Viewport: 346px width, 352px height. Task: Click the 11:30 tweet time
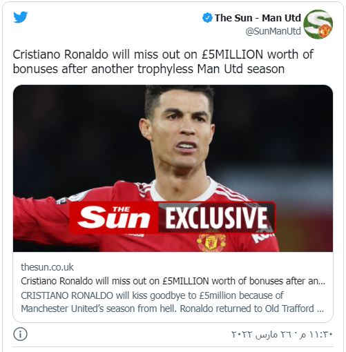[316, 334]
